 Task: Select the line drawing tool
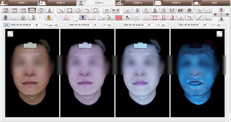click(61, 10)
